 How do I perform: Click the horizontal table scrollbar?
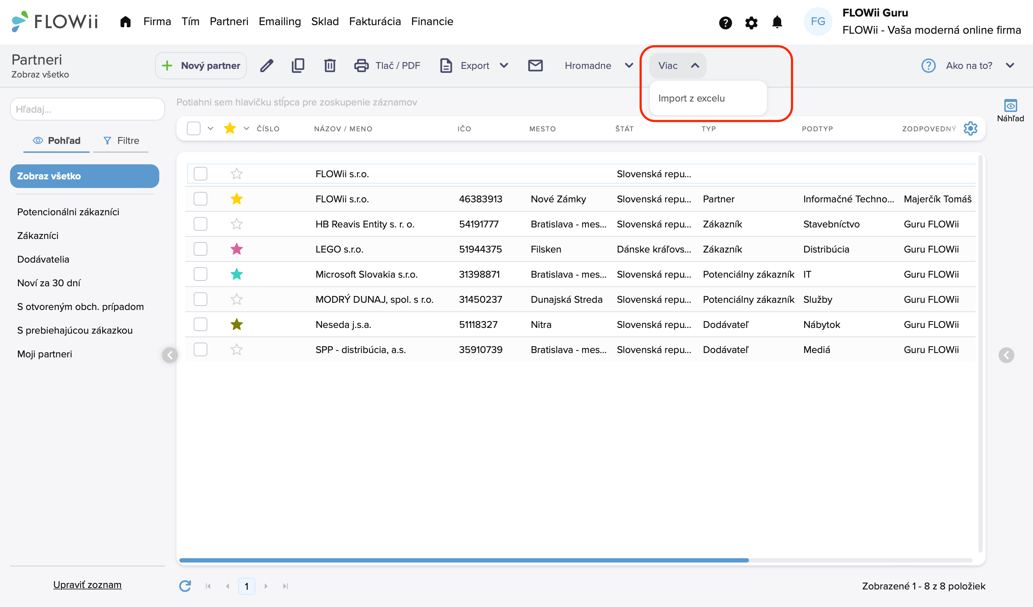tap(464, 560)
